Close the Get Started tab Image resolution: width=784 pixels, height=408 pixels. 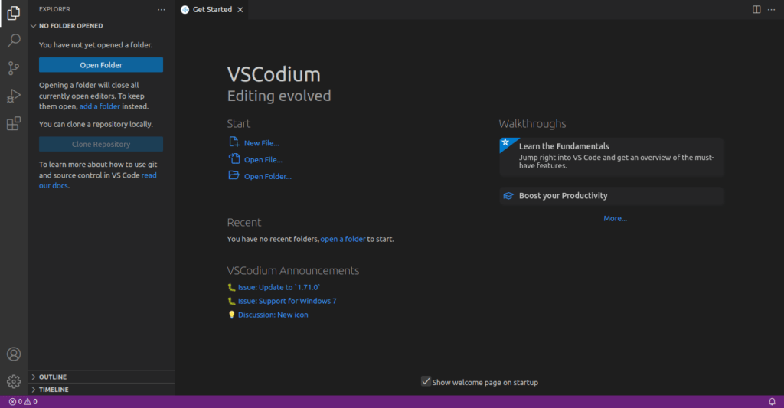[x=240, y=9]
